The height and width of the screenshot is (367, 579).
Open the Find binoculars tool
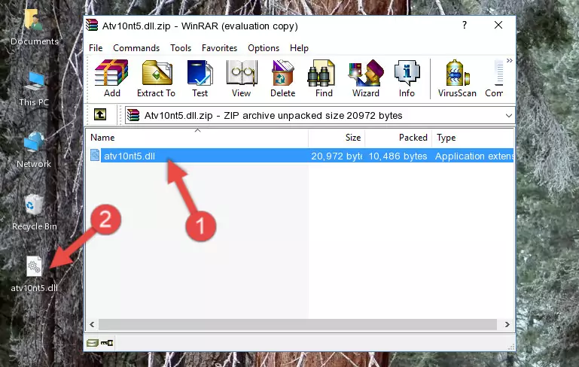click(x=324, y=78)
